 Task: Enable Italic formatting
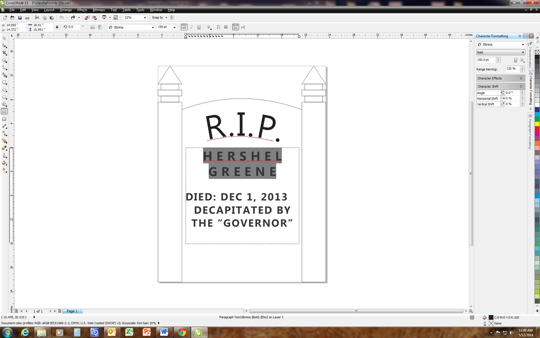pyautogui.click(x=191, y=27)
